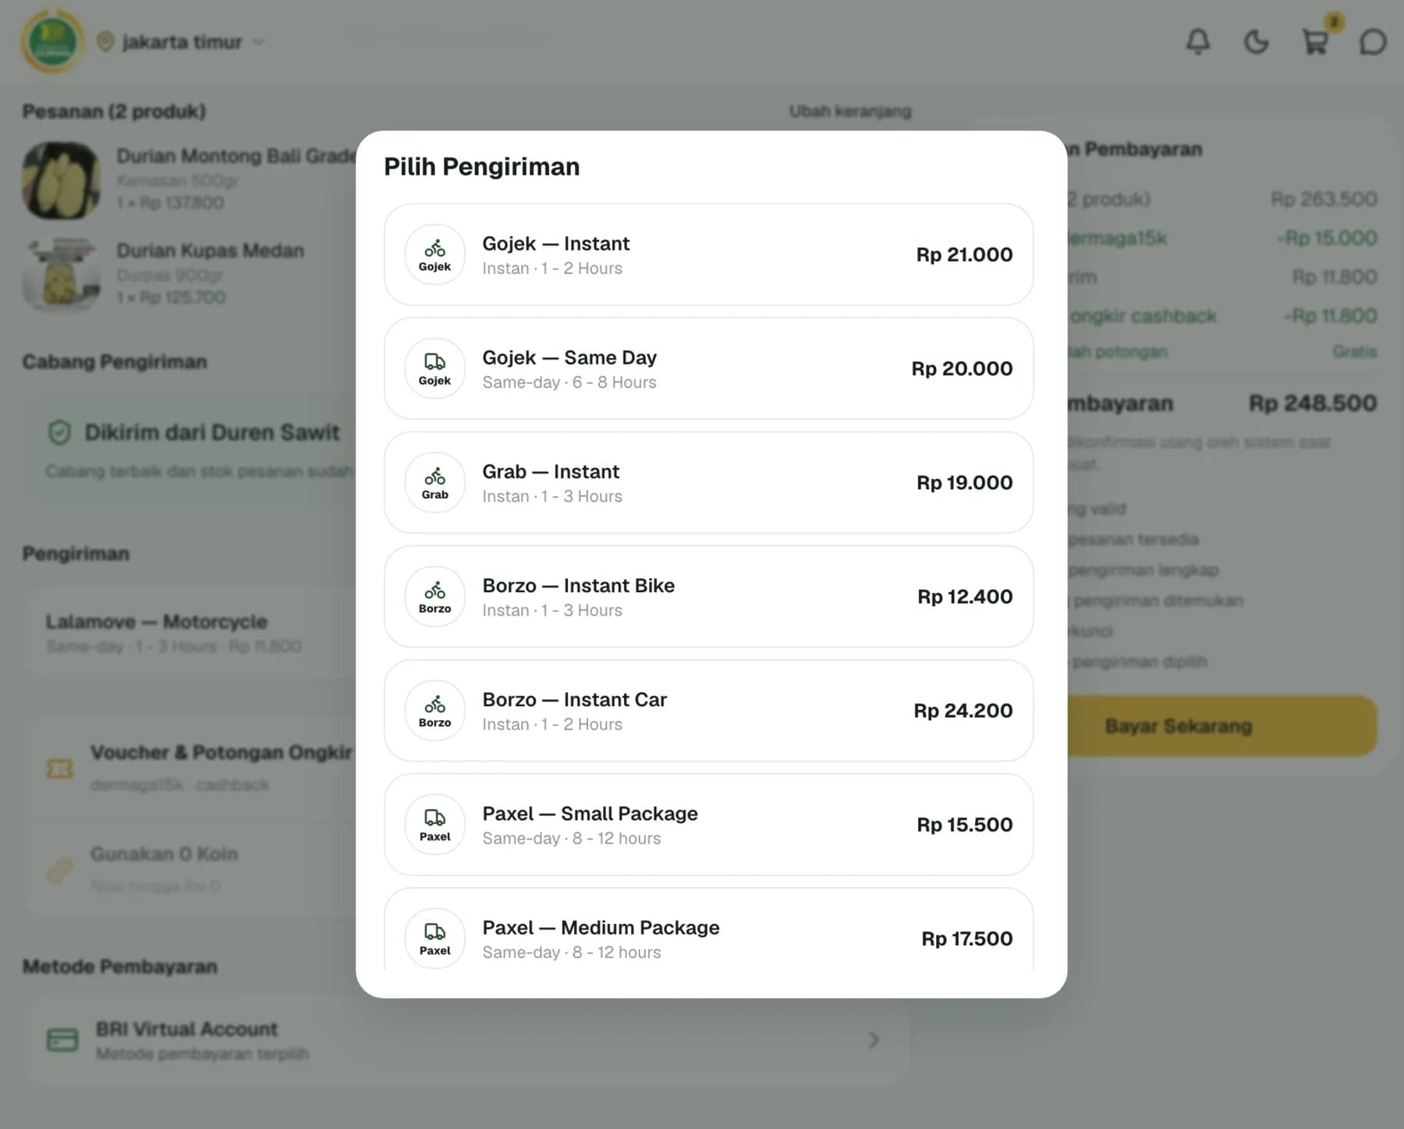Select Borzo Instant Bike delivery
Image resolution: width=1404 pixels, height=1129 pixels.
[708, 596]
